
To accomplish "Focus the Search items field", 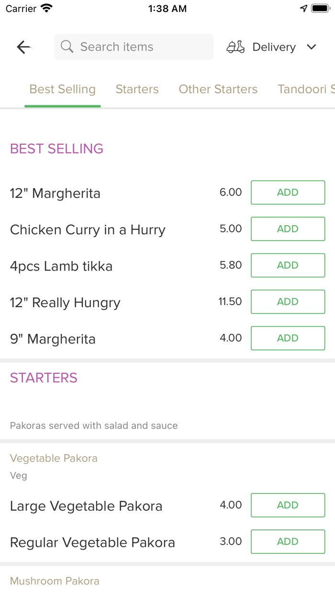I will pyautogui.click(x=139, y=47).
